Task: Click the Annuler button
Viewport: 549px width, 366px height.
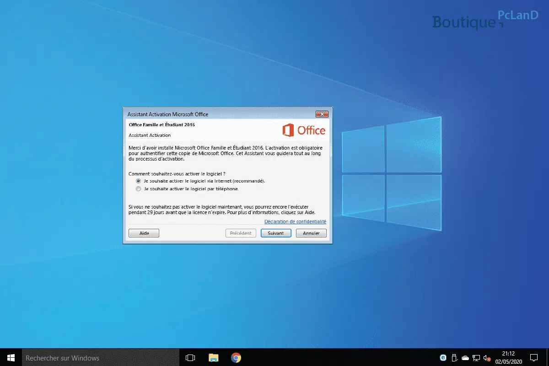Action: (311, 233)
